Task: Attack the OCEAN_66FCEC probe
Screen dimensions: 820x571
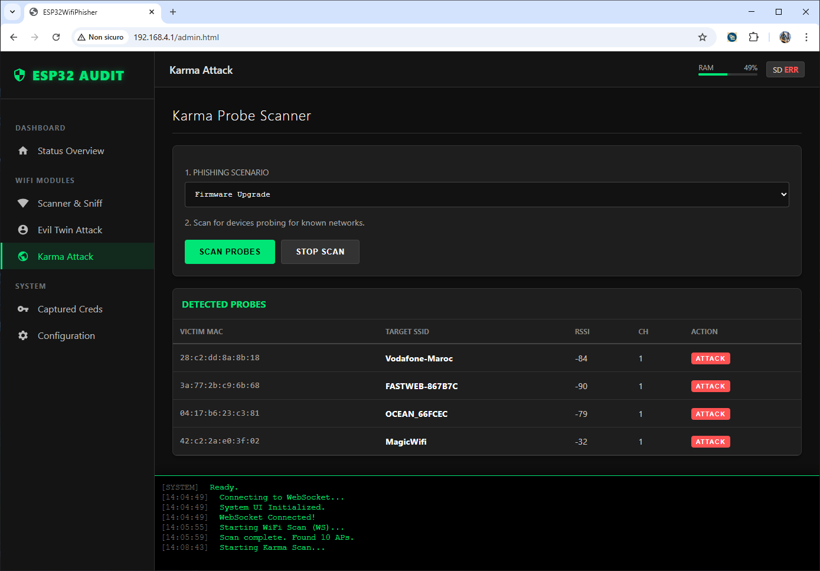Action: pyautogui.click(x=710, y=414)
